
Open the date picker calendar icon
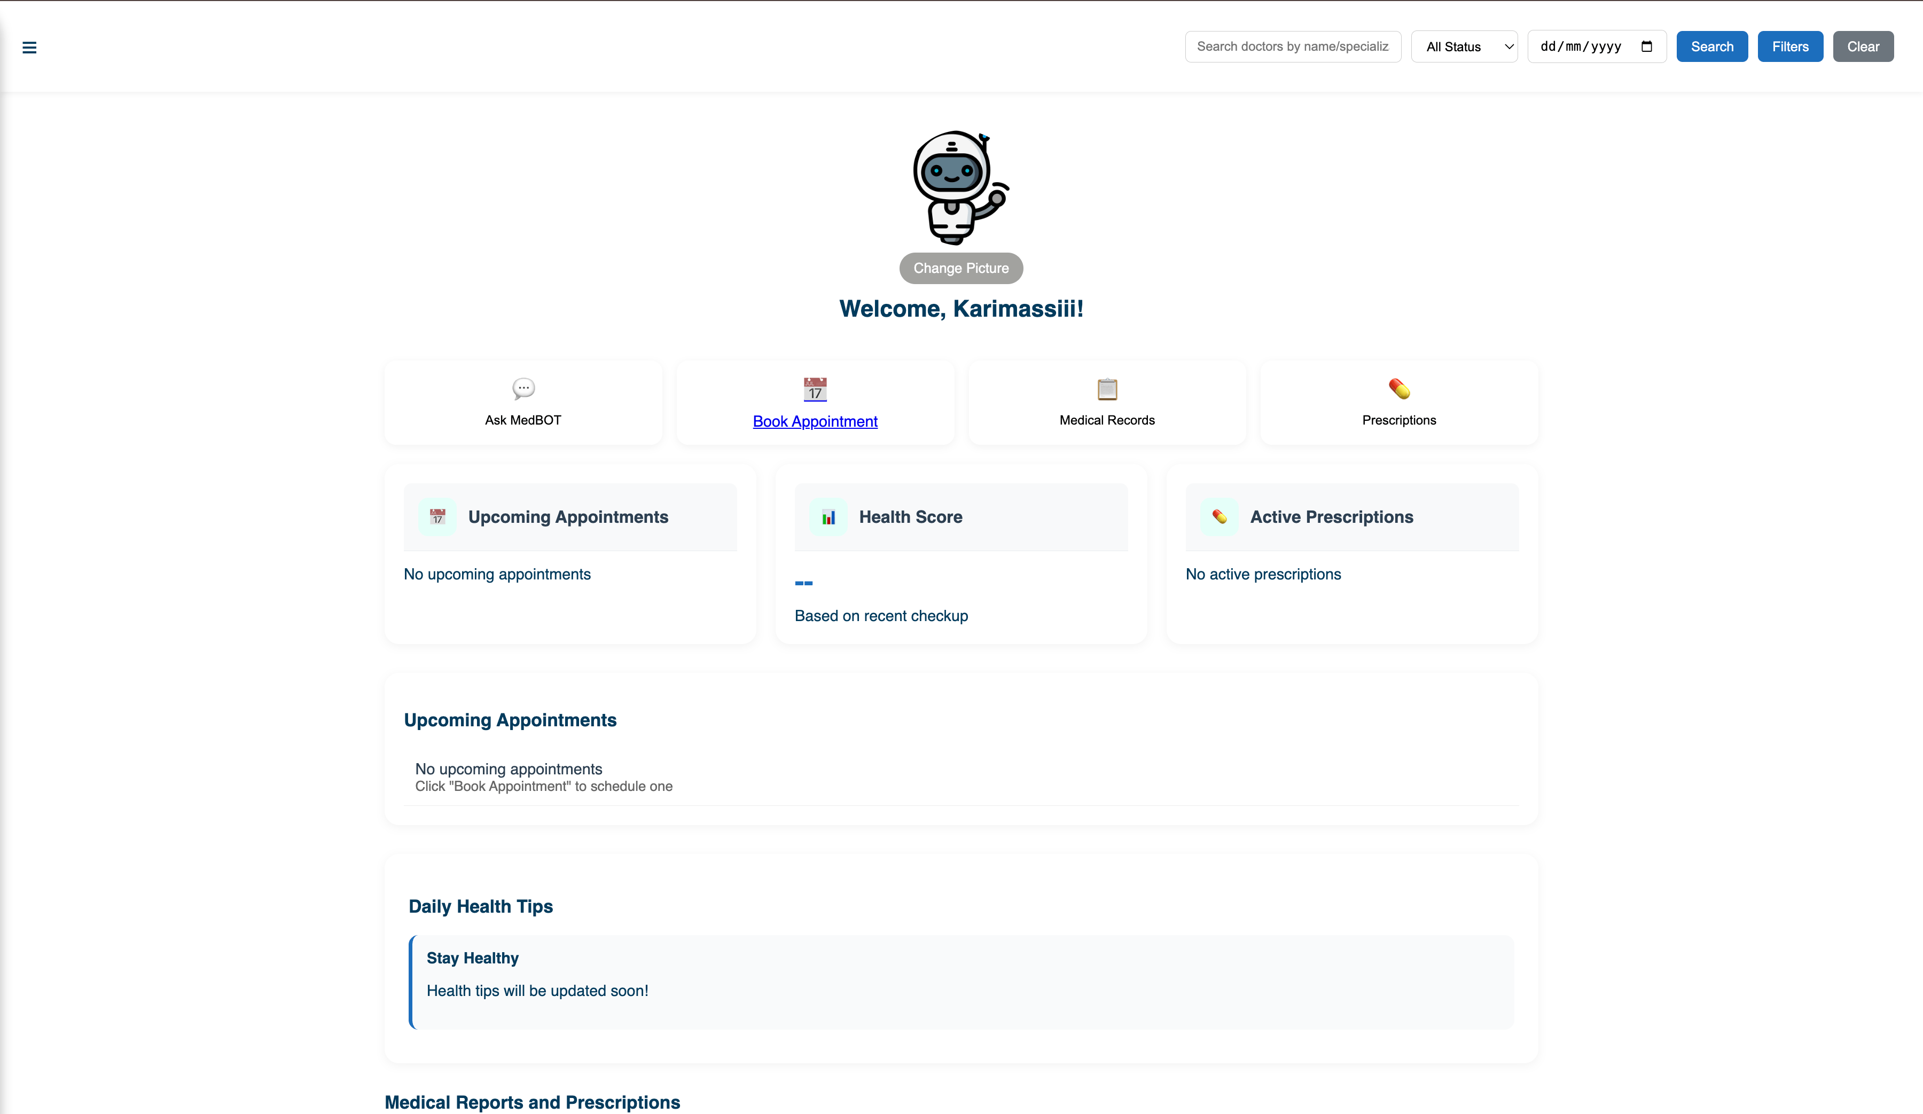1647,46
